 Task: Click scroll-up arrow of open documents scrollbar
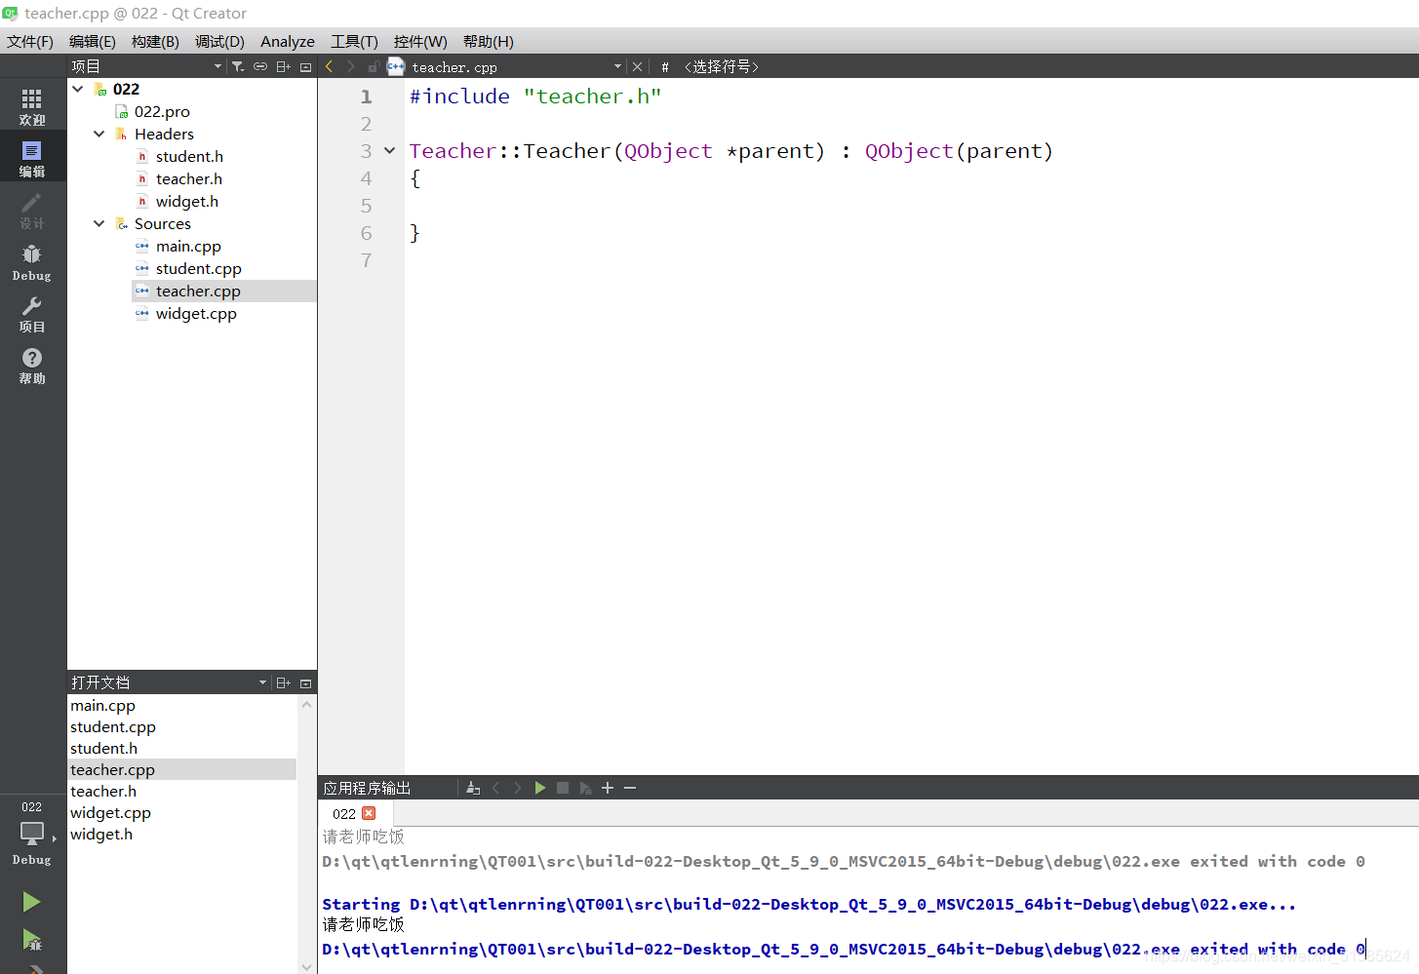pyautogui.click(x=307, y=704)
